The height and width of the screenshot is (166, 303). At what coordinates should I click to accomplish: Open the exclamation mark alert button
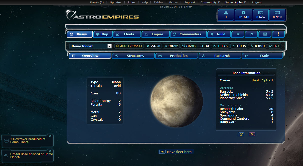point(278,34)
